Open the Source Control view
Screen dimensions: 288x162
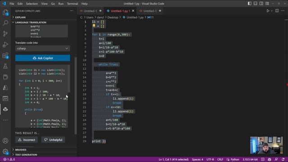click(x=5, y=34)
